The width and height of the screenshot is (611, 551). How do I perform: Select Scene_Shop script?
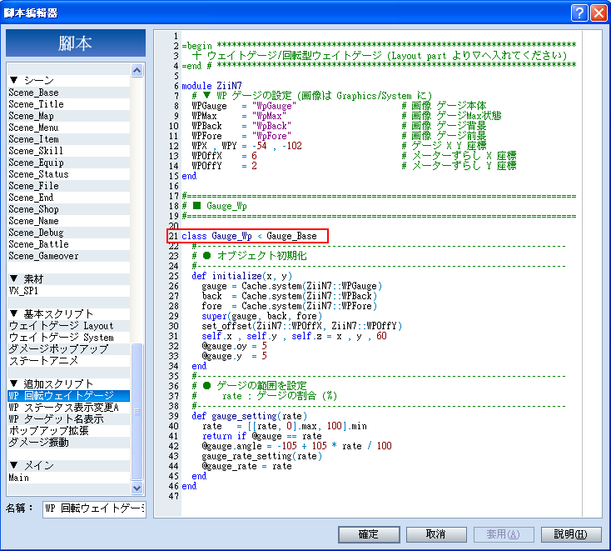68,209
